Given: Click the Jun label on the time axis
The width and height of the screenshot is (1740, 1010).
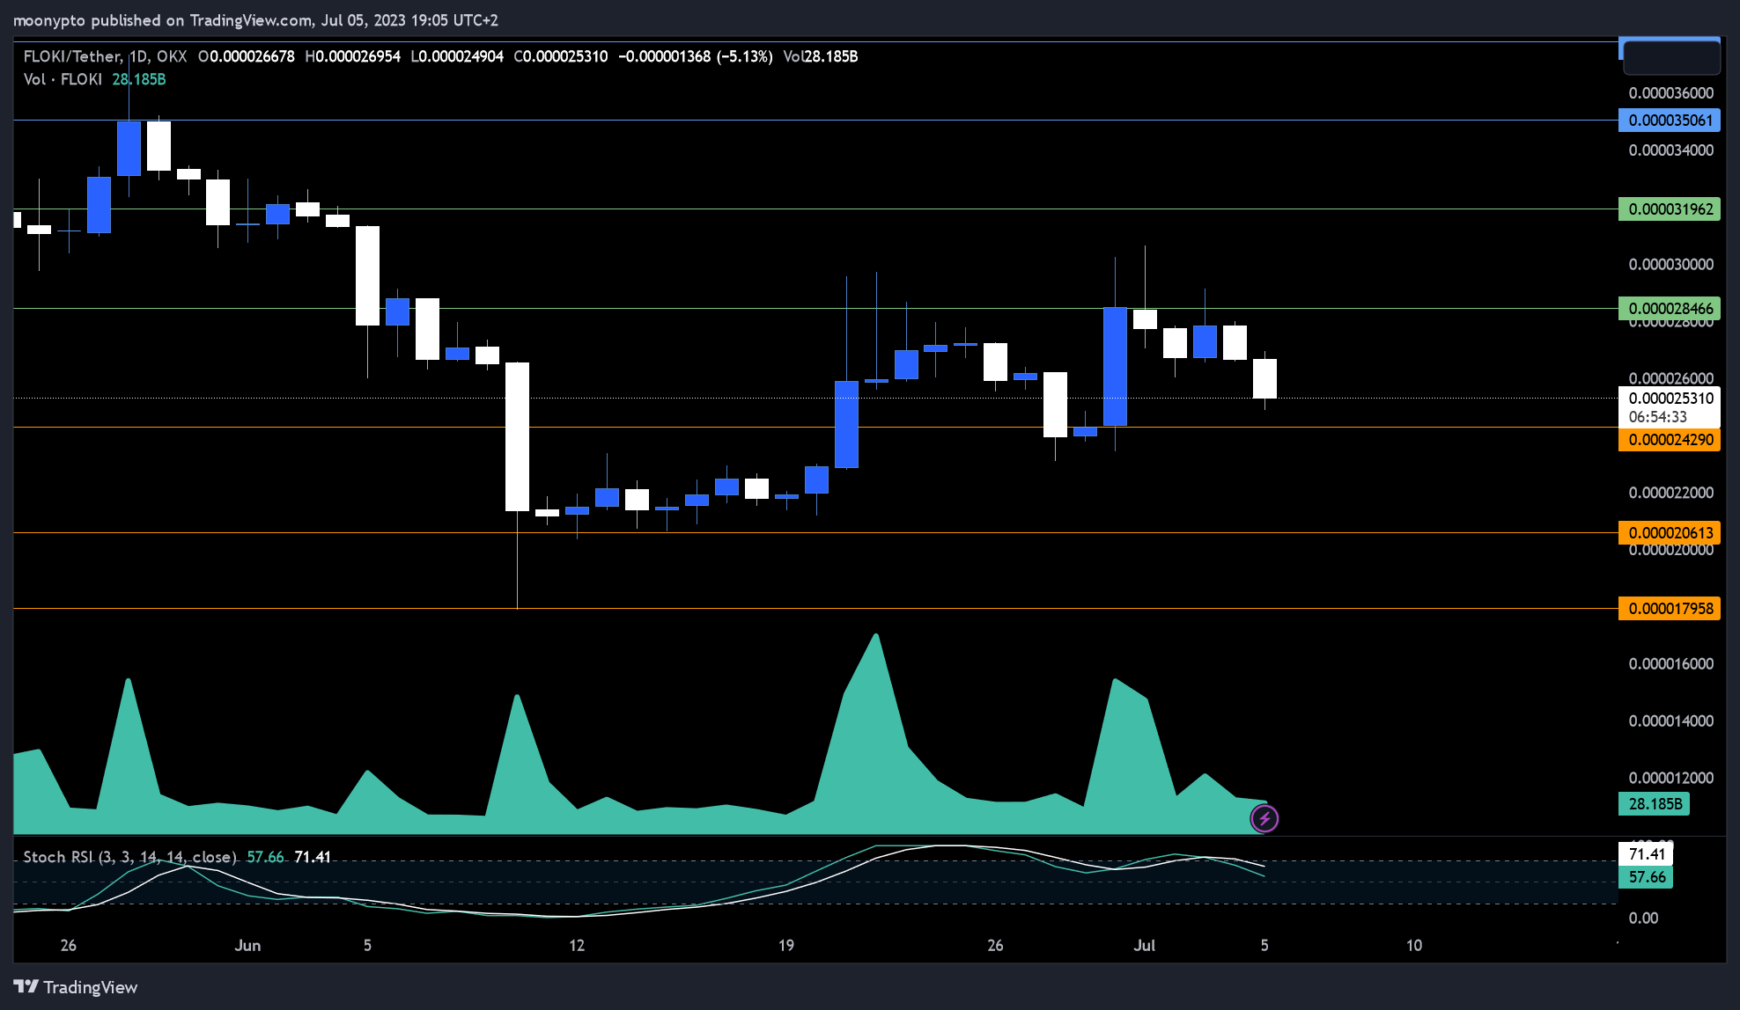Looking at the screenshot, I should click(247, 946).
